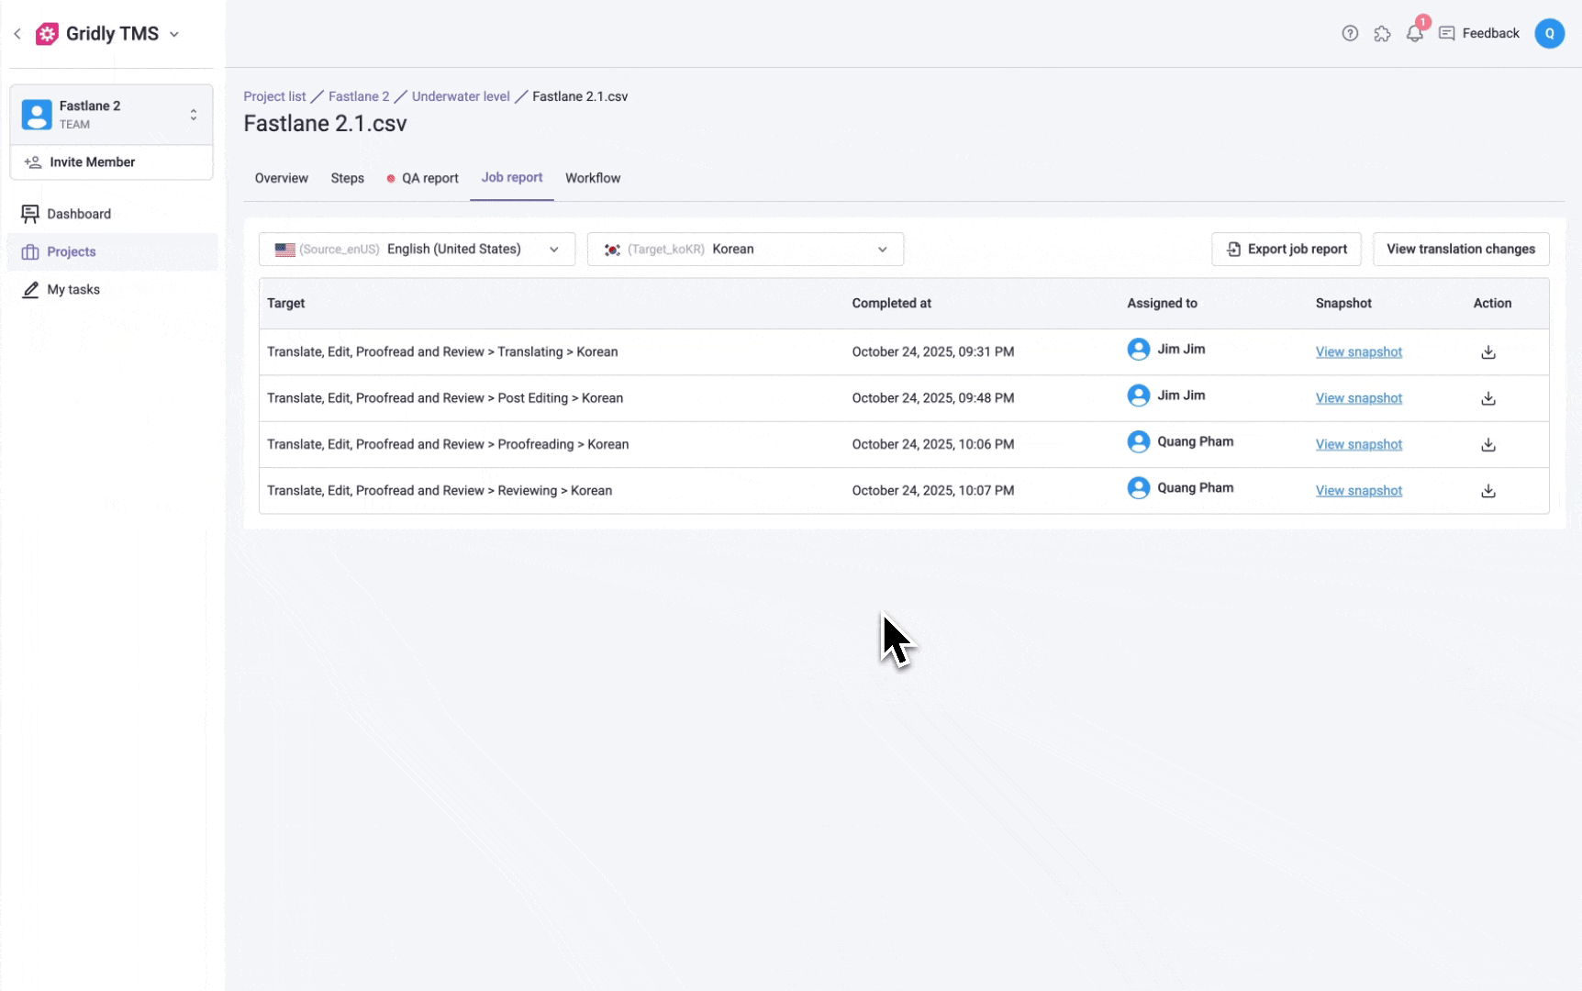Open the notifications bell icon
Viewport: 1582px width, 991px height.
pyautogui.click(x=1414, y=34)
